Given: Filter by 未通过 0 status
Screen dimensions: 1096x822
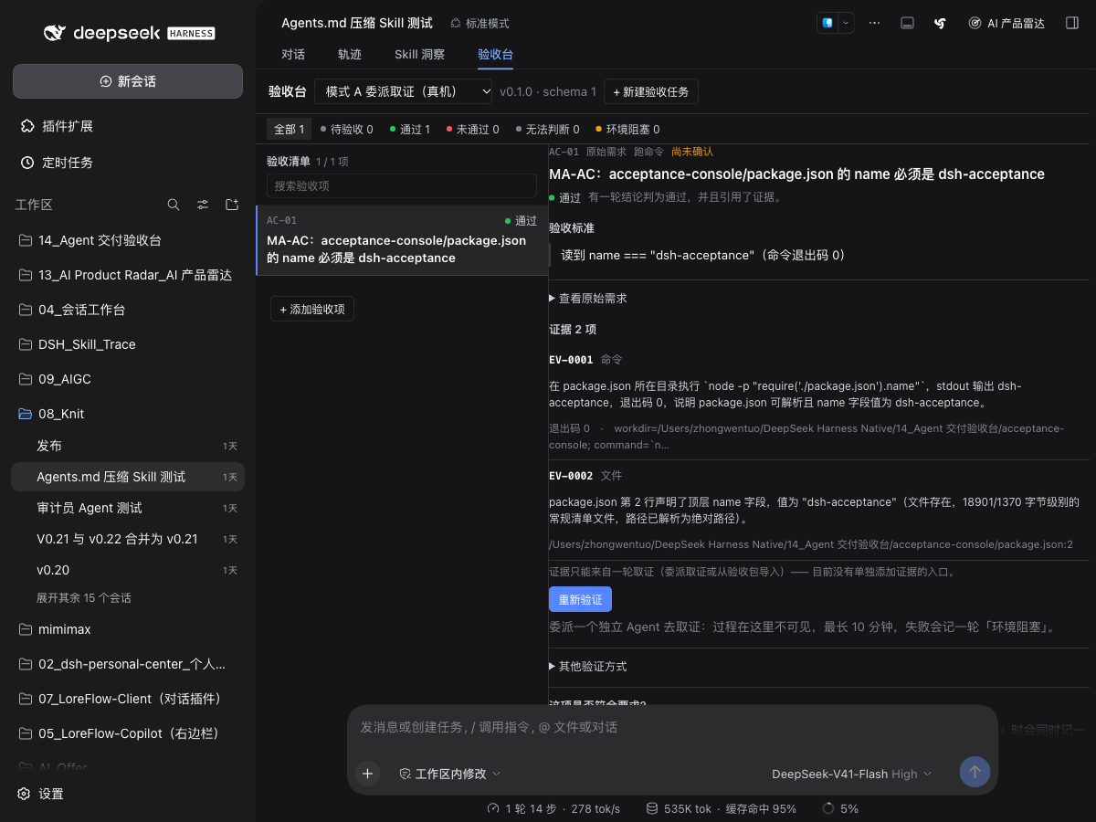Looking at the screenshot, I should coord(473,129).
